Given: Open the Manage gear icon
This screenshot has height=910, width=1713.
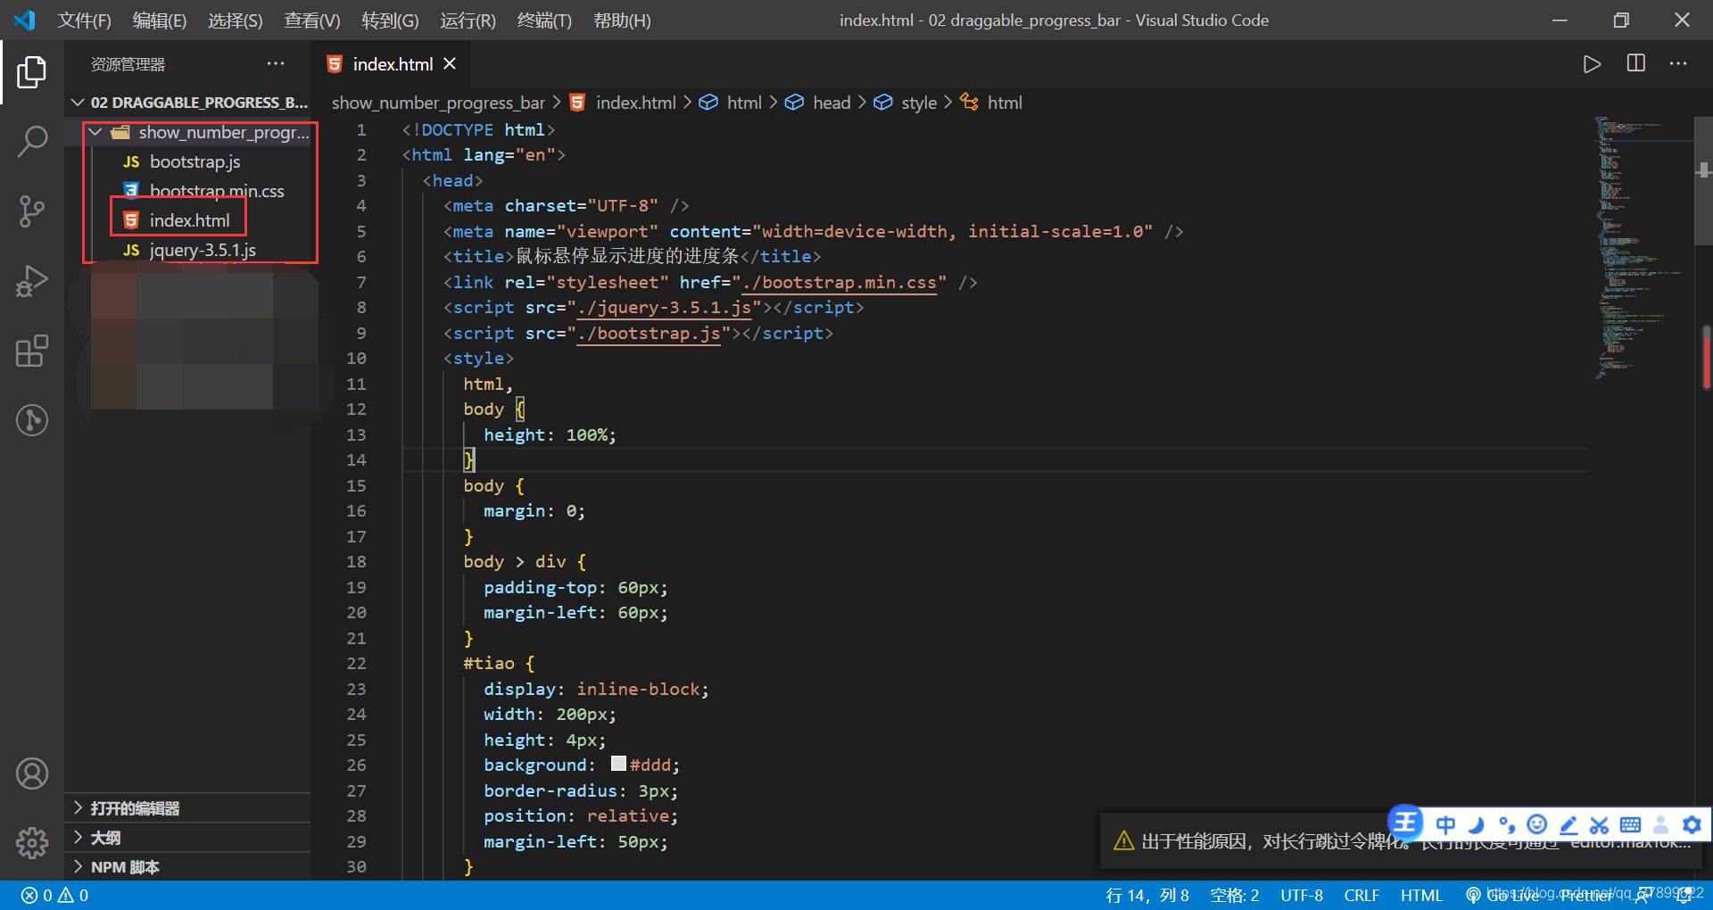Looking at the screenshot, I should pyautogui.click(x=32, y=842).
